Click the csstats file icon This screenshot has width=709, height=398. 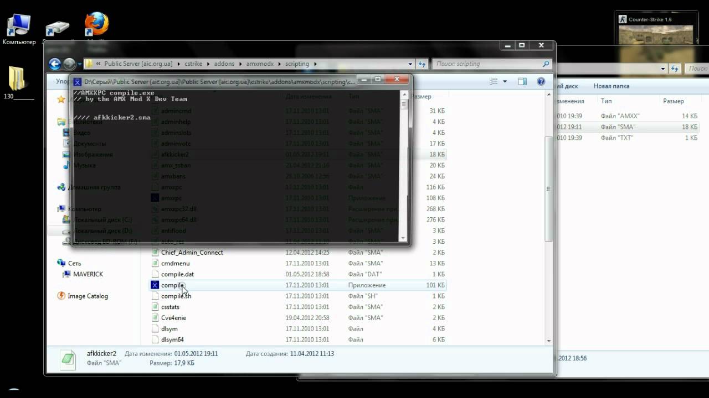[156, 307]
